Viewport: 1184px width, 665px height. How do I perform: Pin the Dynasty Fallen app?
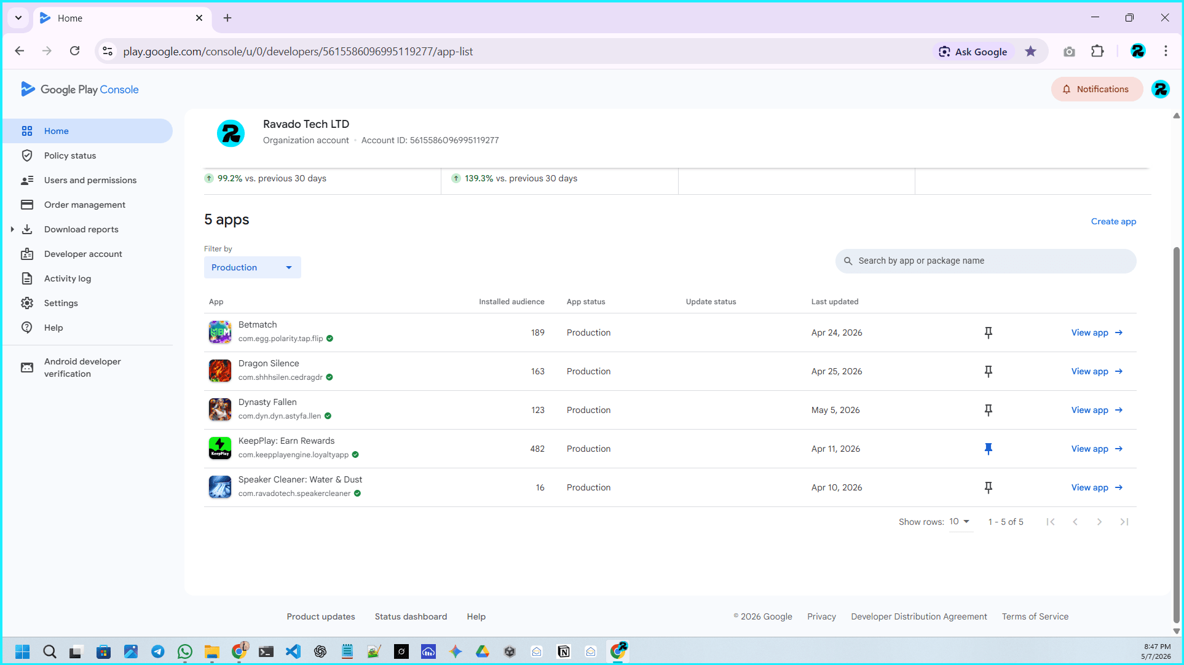coord(989,410)
